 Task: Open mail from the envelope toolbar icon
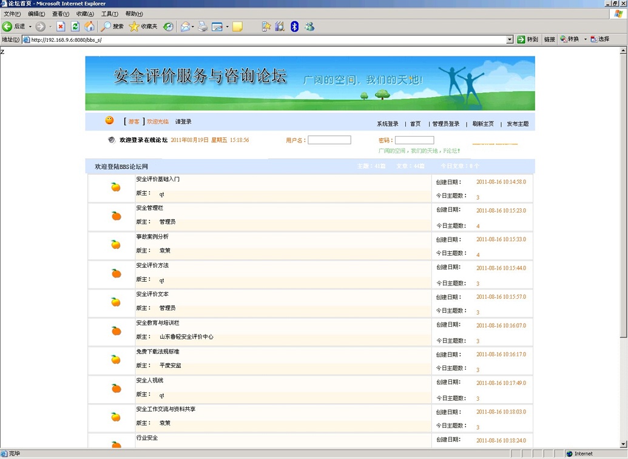(x=185, y=27)
